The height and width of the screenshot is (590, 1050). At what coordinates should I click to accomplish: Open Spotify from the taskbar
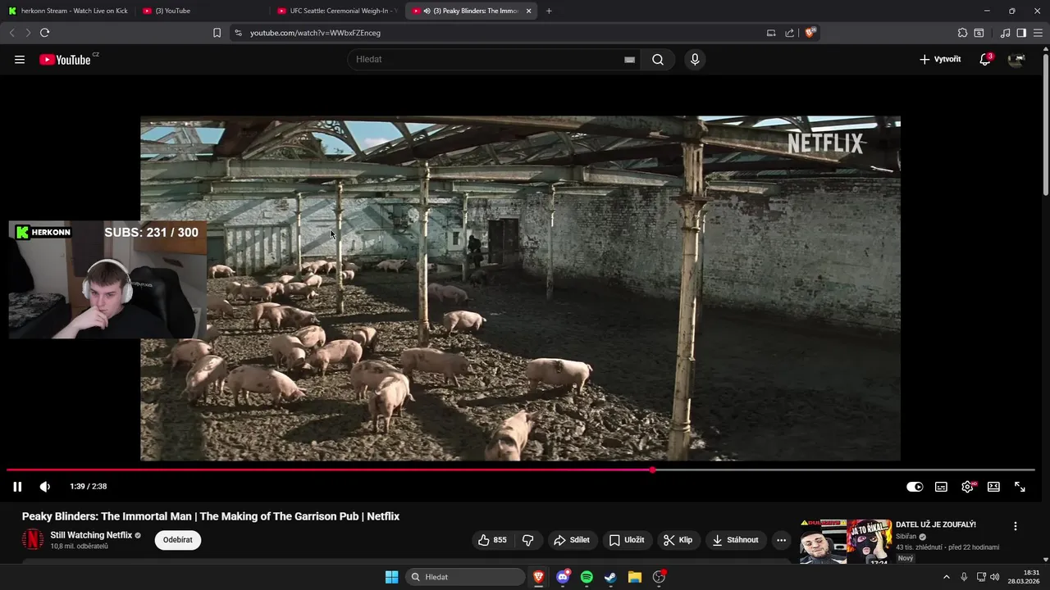tap(587, 577)
